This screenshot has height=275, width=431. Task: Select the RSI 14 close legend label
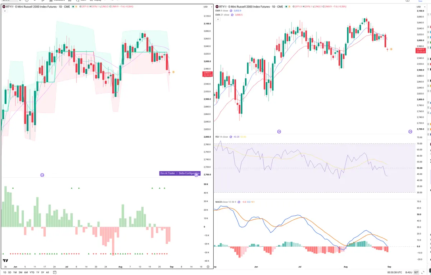coord(222,137)
